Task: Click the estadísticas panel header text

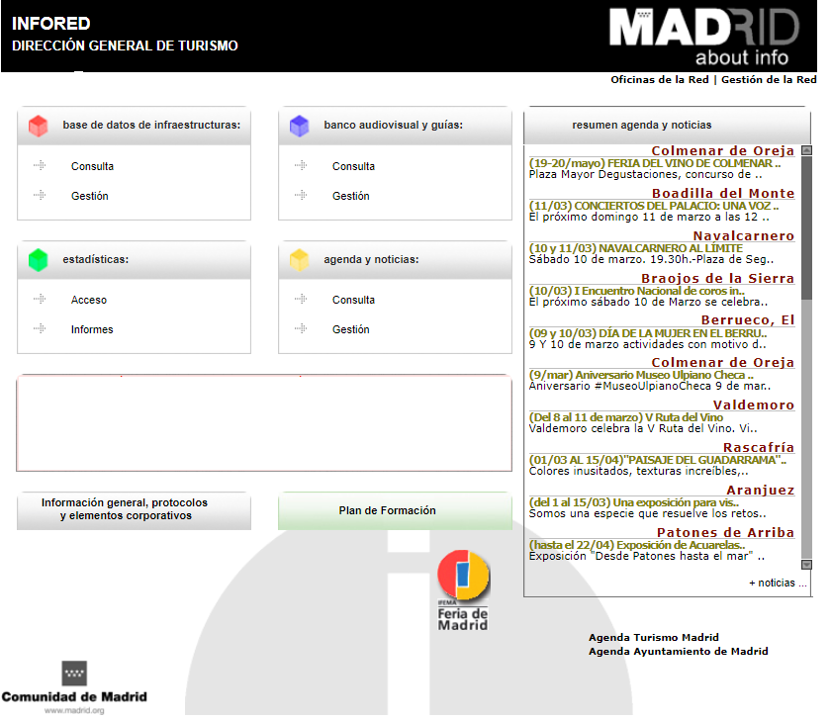Action: [95, 260]
